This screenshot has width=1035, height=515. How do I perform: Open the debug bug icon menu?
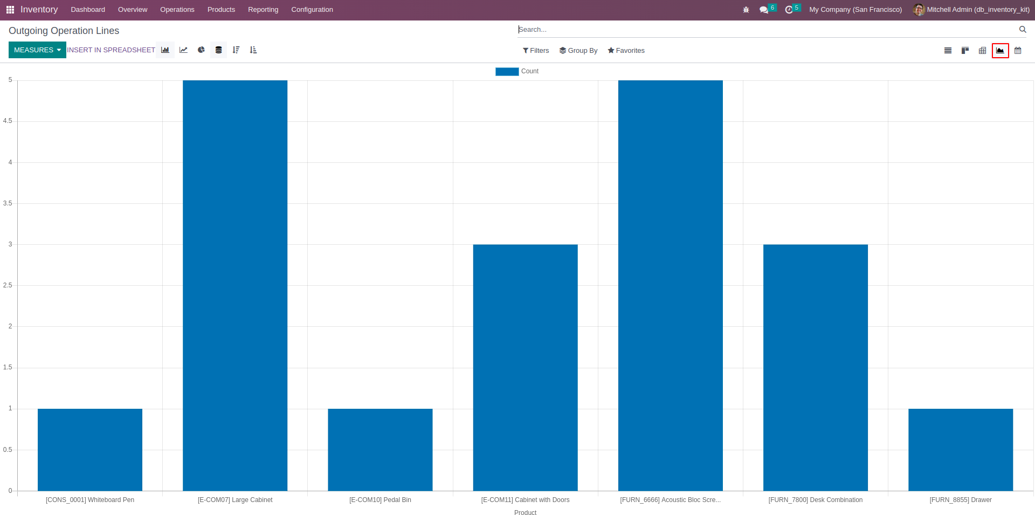(746, 10)
